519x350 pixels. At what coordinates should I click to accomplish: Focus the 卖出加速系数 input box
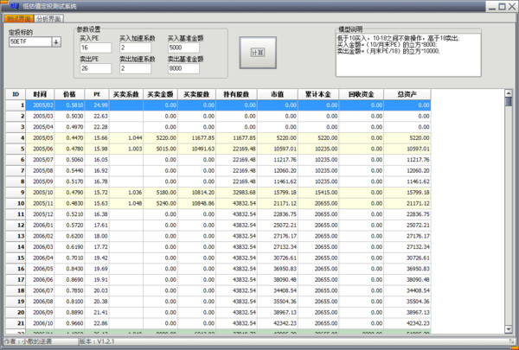136,68
